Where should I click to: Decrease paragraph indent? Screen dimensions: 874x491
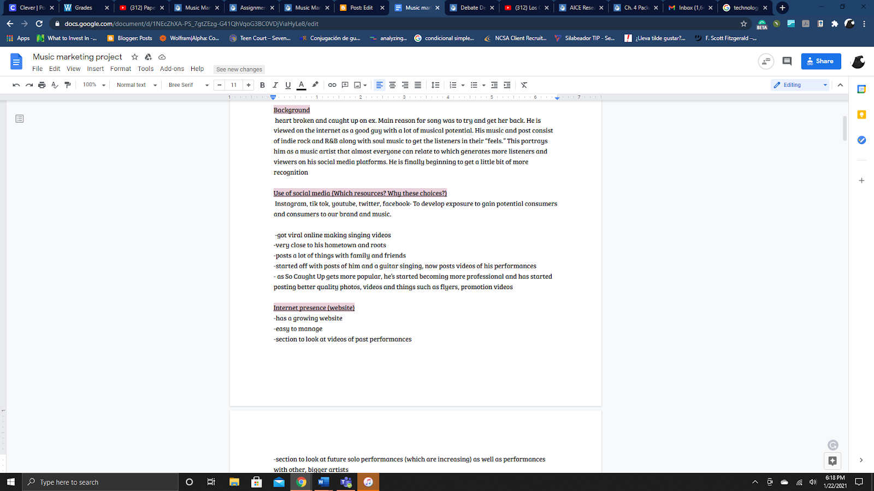click(494, 85)
